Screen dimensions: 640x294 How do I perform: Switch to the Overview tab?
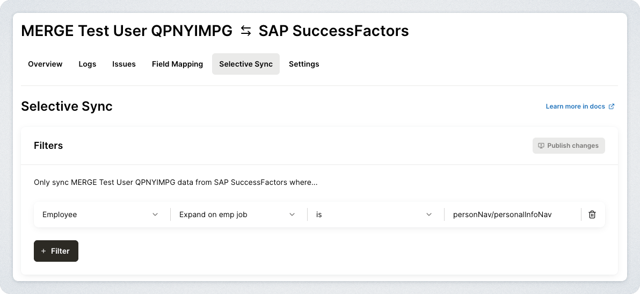45,64
